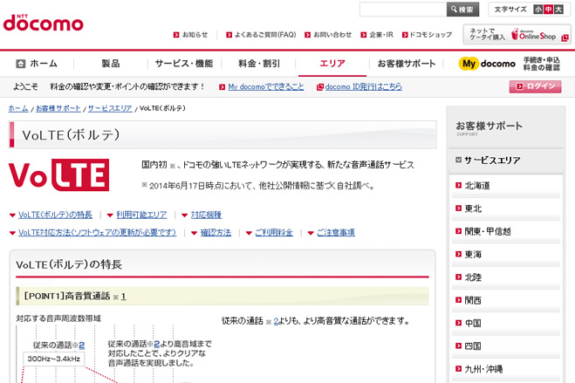Select 東海 in sidebar
This screenshot has width=575, height=383.
coord(473,255)
